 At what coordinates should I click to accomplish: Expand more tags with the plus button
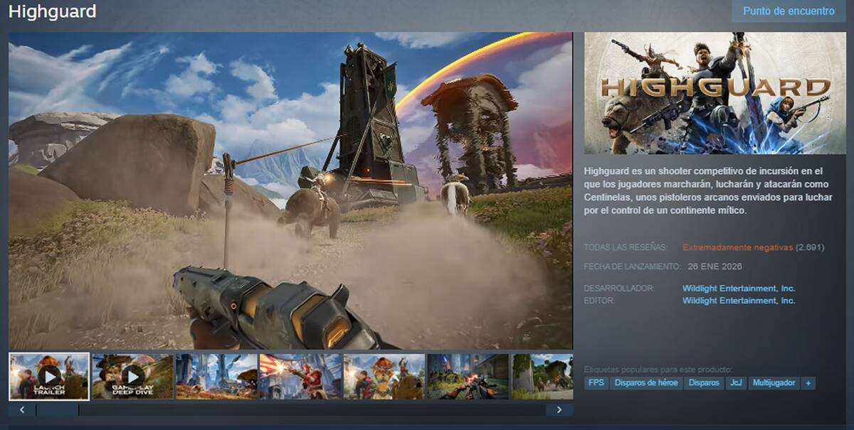pyautogui.click(x=808, y=383)
